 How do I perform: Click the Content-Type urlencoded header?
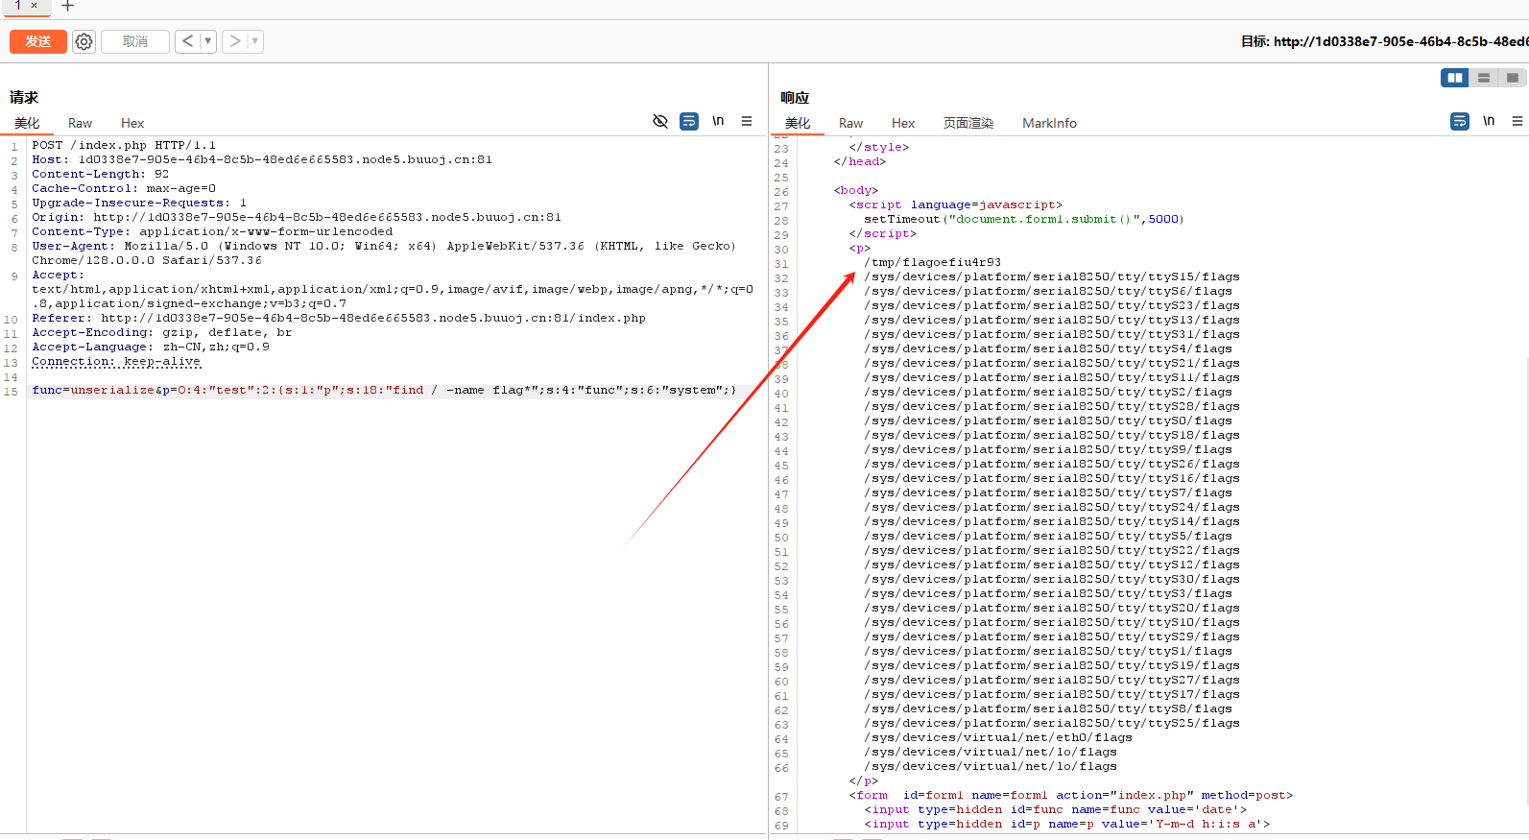212,231
